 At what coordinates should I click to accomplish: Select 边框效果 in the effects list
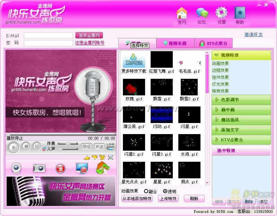(x=220, y=71)
